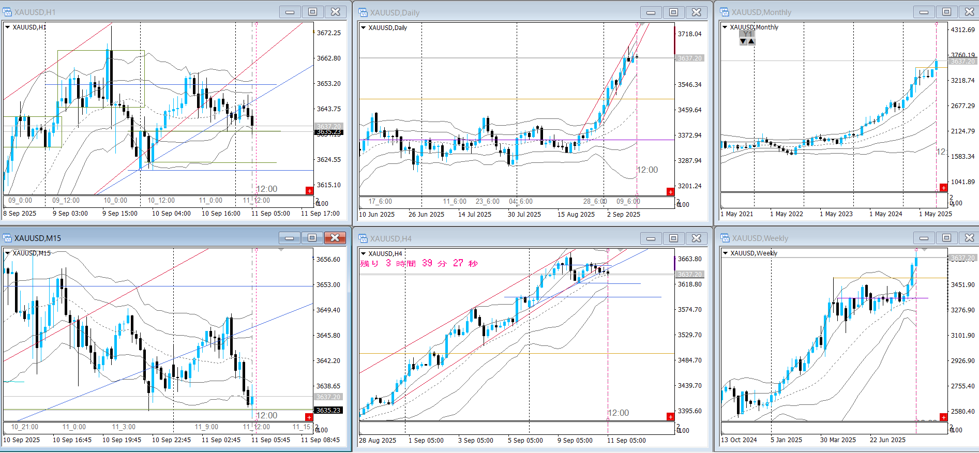The height and width of the screenshot is (453, 979).
Task: Click the XAUUSD,Weekly window title icon
Action: coord(725,238)
